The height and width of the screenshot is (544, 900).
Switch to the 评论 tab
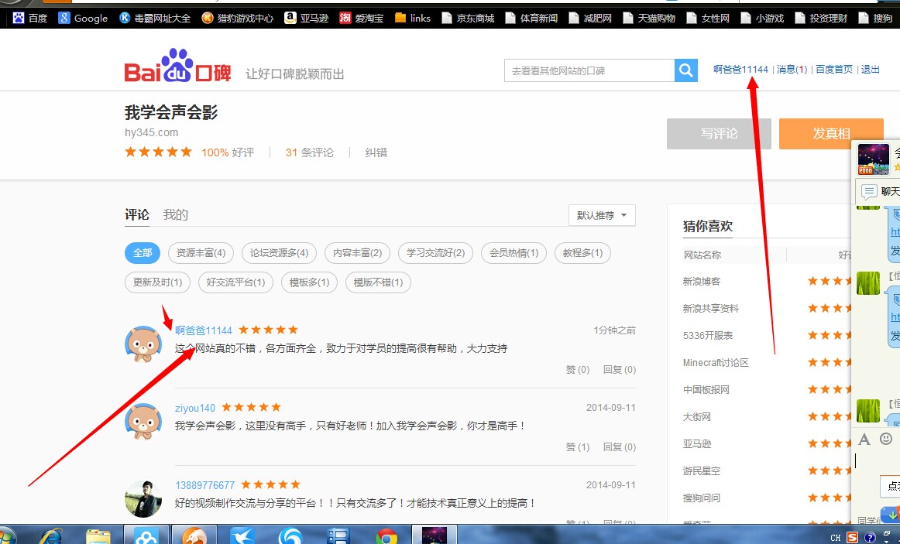click(x=137, y=214)
